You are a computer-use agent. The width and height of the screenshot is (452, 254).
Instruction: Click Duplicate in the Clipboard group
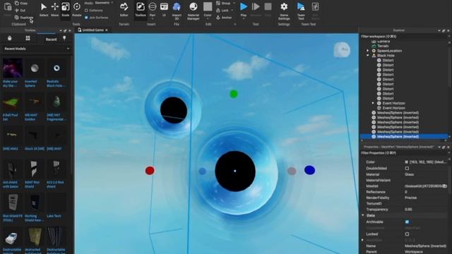tap(24, 18)
